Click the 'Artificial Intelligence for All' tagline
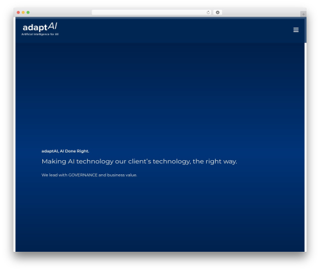Screen dimensions: 320x271 [x=40, y=34]
